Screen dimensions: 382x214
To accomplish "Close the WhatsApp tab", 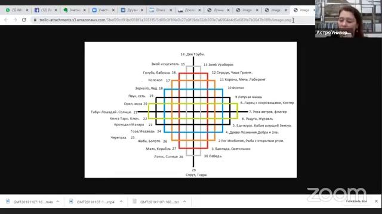I will click(27, 10).
